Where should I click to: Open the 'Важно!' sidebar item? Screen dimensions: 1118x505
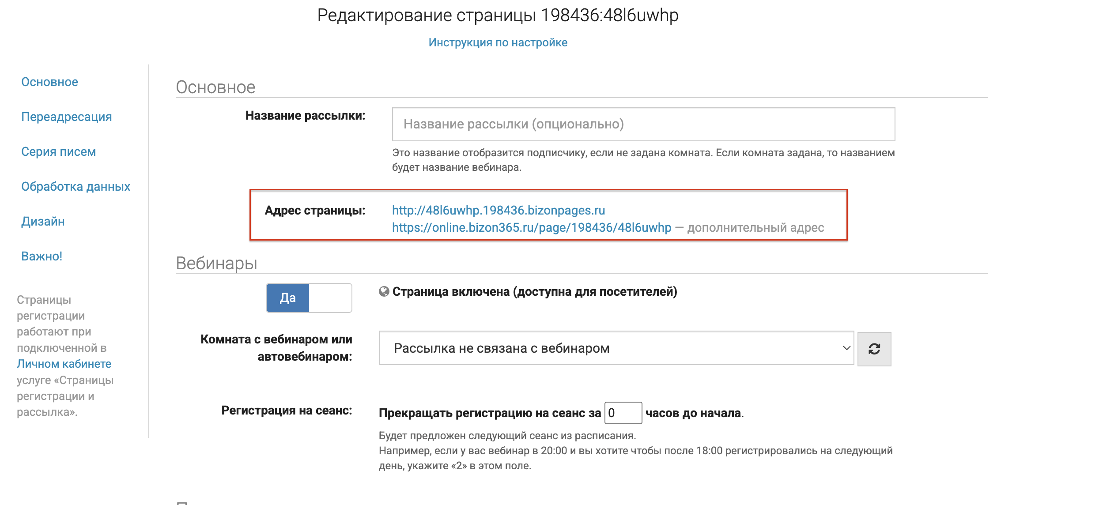pyautogui.click(x=42, y=256)
